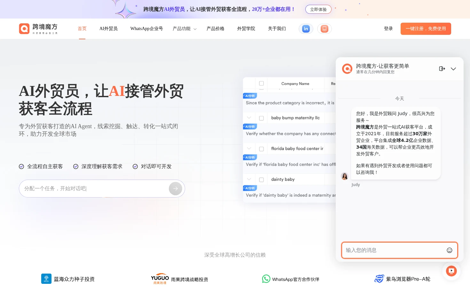Check the florida baby food center row

[x=261, y=149]
